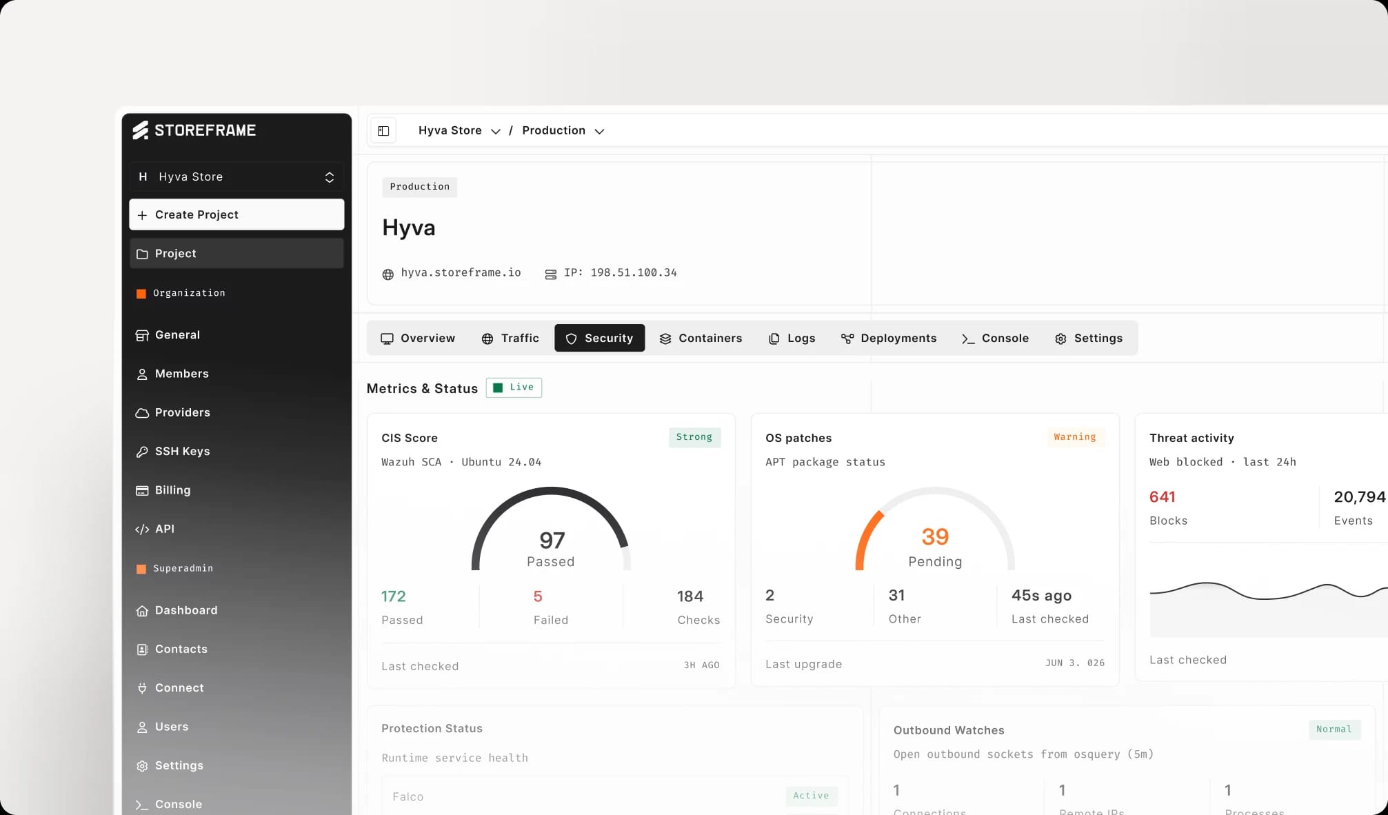Switch to the Traffic tab
This screenshot has width=1388, height=815.
click(510, 339)
